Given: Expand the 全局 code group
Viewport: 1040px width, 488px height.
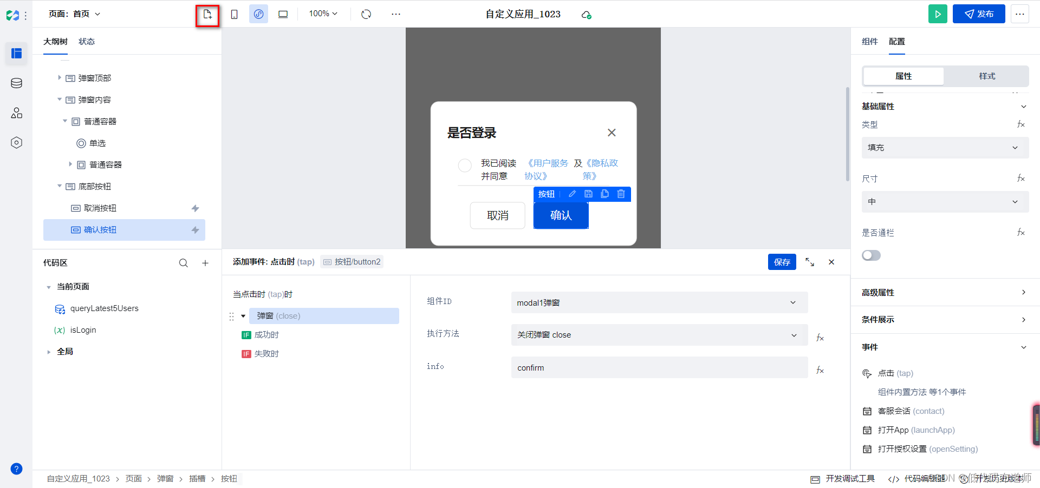Looking at the screenshot, I should click(x=49, y=352).
